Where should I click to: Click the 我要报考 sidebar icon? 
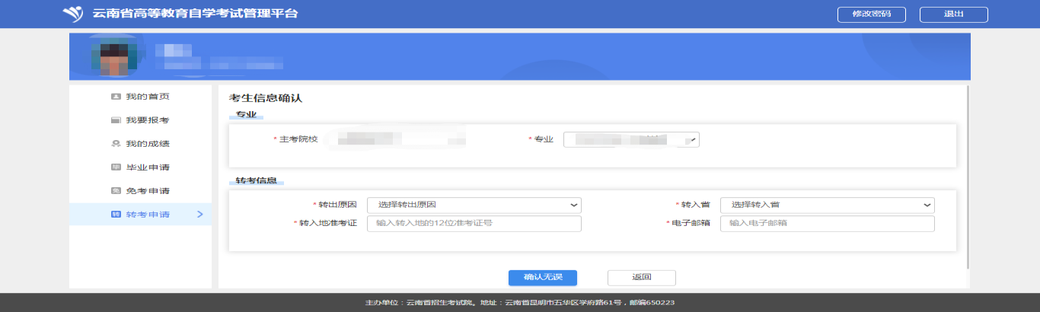(116, 120)
